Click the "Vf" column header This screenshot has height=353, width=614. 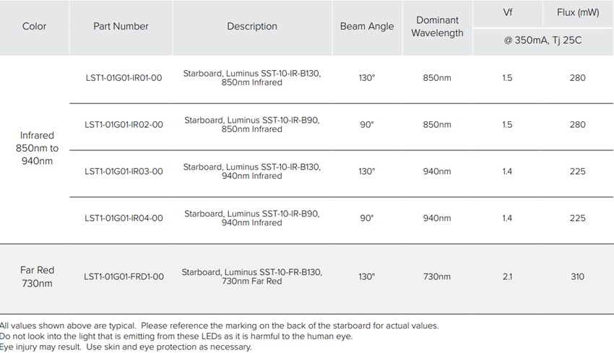507,13
